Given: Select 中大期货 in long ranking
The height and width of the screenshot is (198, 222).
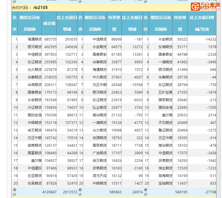Looking at the screenshot, I should pos(100,77).
